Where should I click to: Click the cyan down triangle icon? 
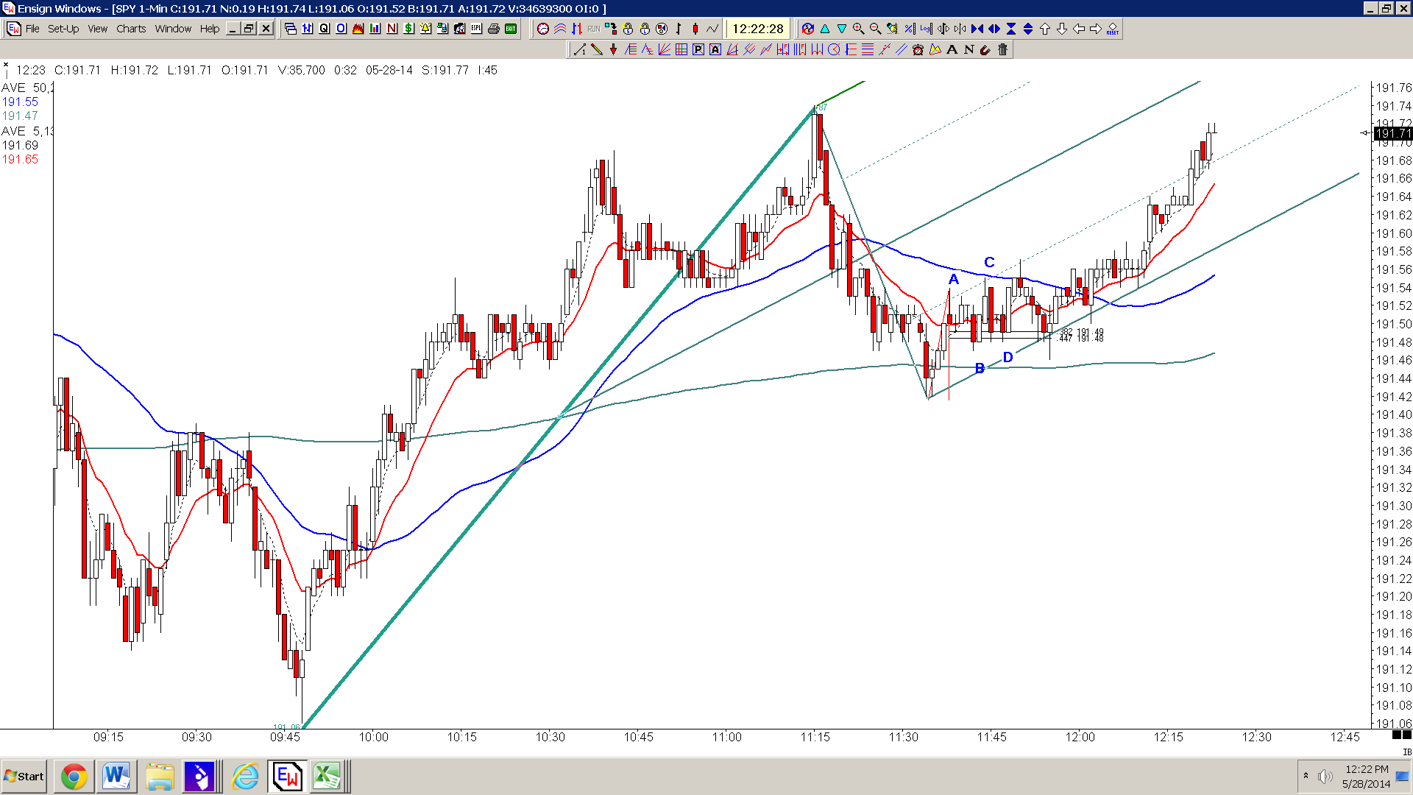click(842, 29)
